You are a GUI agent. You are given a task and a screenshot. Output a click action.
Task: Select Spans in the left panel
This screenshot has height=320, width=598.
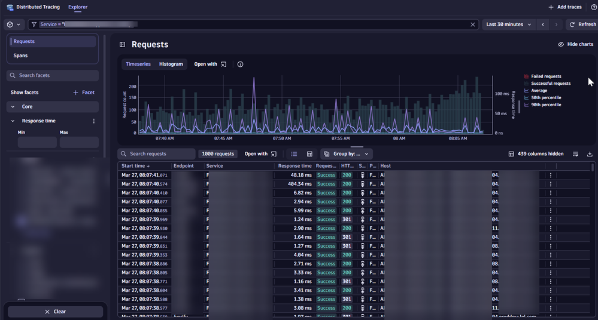pyautogui.click(x=21, y=56)
